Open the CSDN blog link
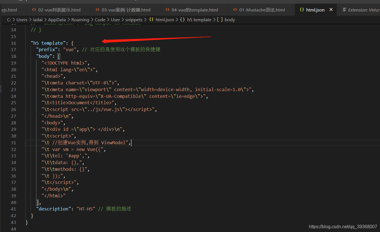Screen dimensions: 380x232 coord(343,226)
